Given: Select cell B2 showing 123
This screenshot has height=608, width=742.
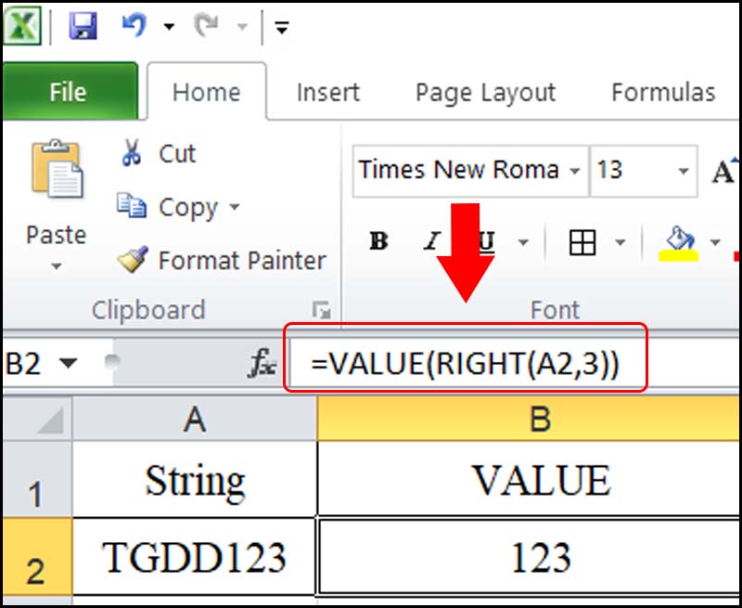Looking at the screenshot, I should click(530, 556).
